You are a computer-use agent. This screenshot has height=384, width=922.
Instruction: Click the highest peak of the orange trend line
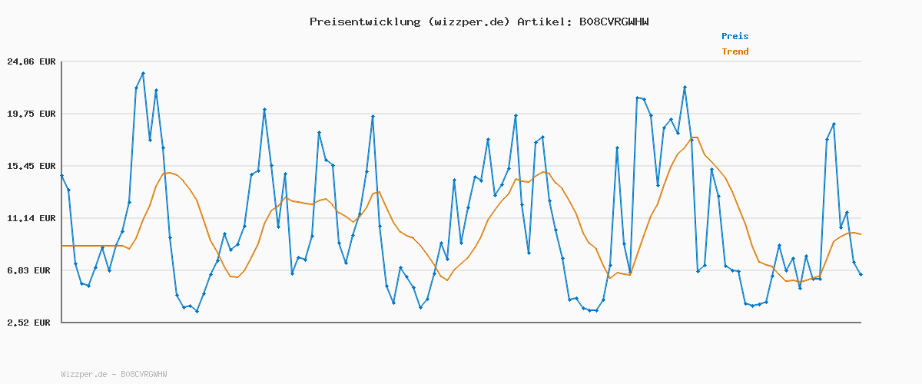pyautogui.click(x=694, y=137)
